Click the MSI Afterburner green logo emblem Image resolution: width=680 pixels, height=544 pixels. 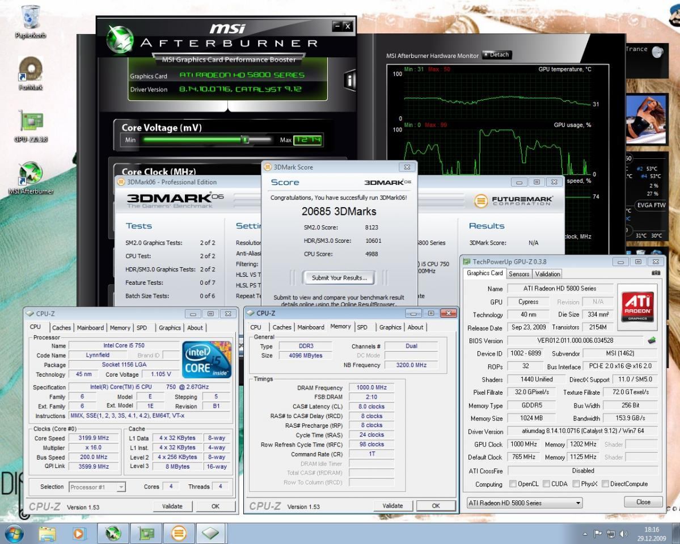120,40
